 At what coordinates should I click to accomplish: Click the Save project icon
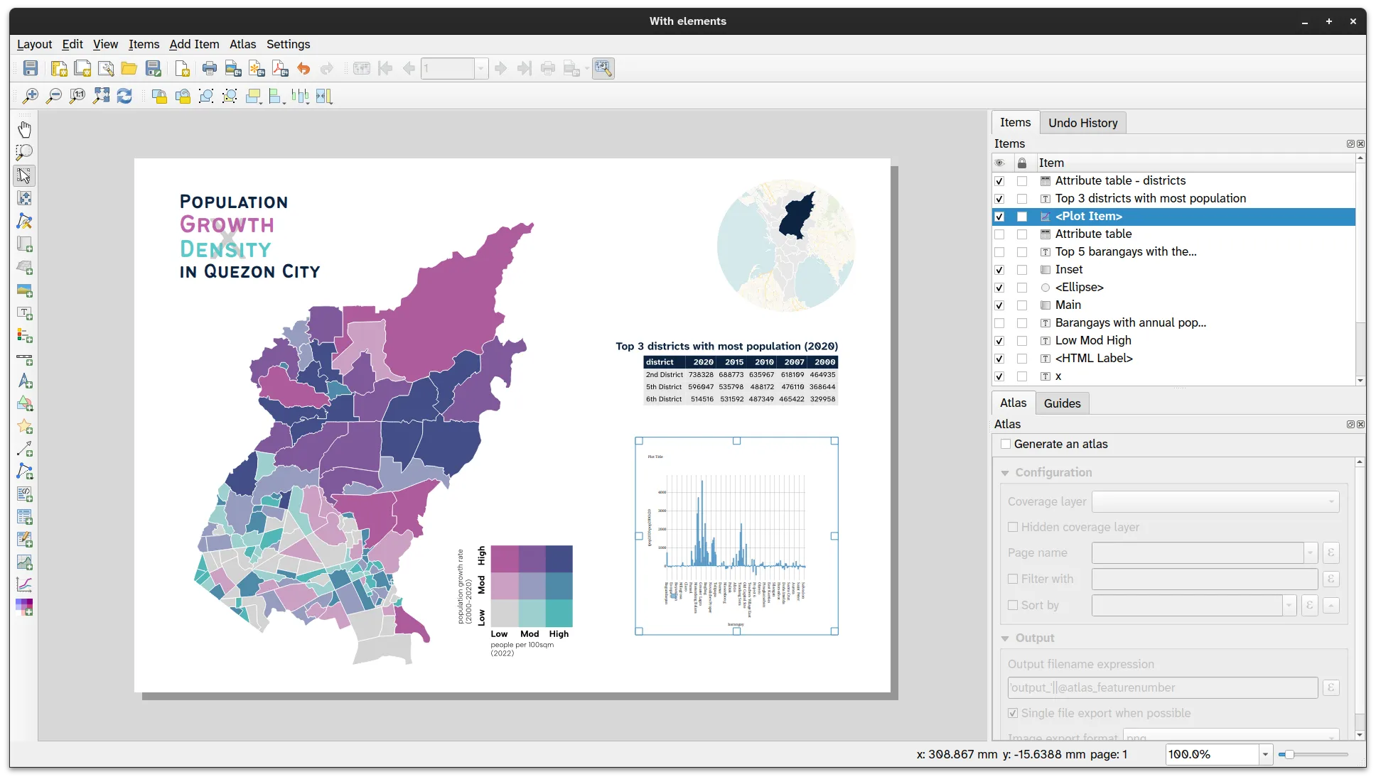(x=31, y=68)
